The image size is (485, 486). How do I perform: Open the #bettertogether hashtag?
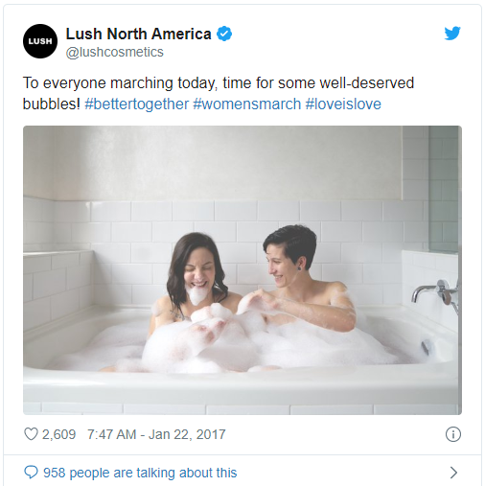[x=137, y=104]
